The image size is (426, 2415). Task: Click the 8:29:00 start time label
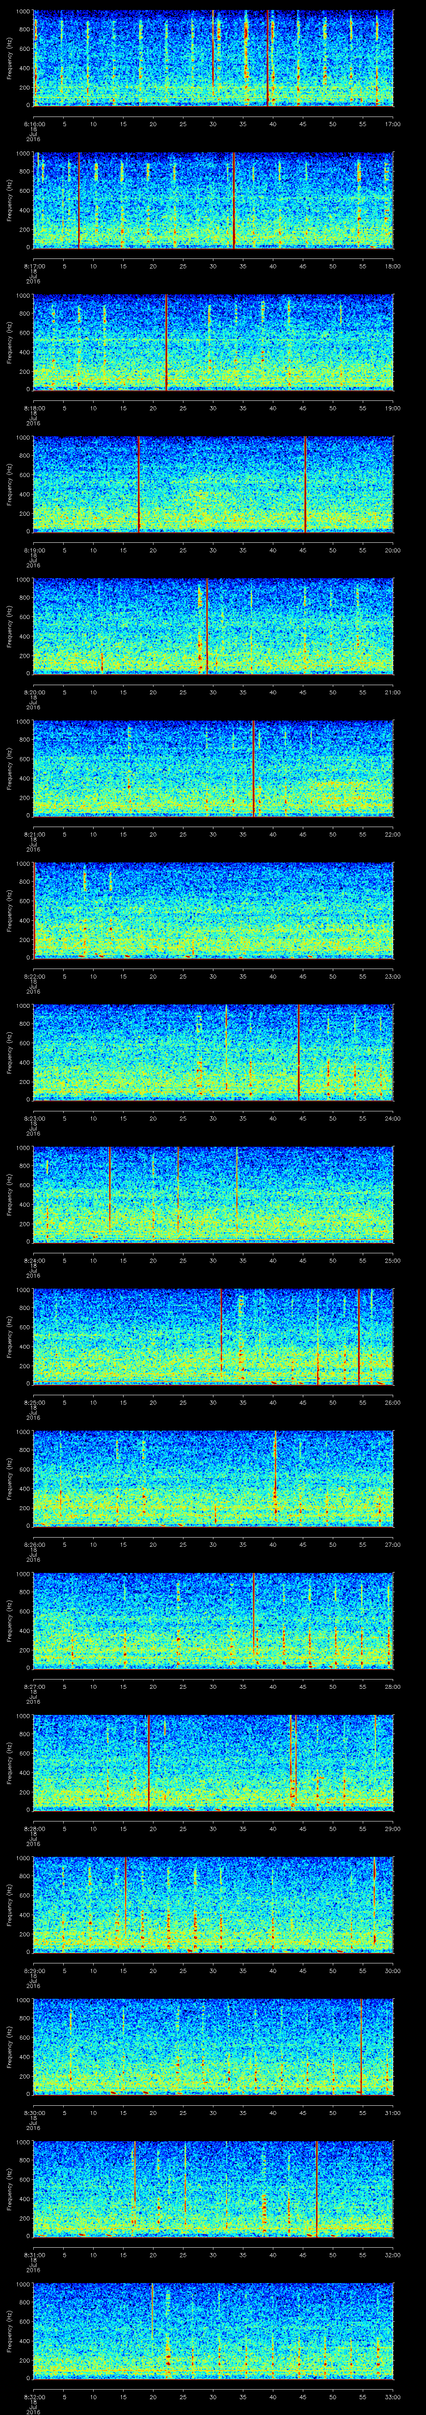(34, 1970)
